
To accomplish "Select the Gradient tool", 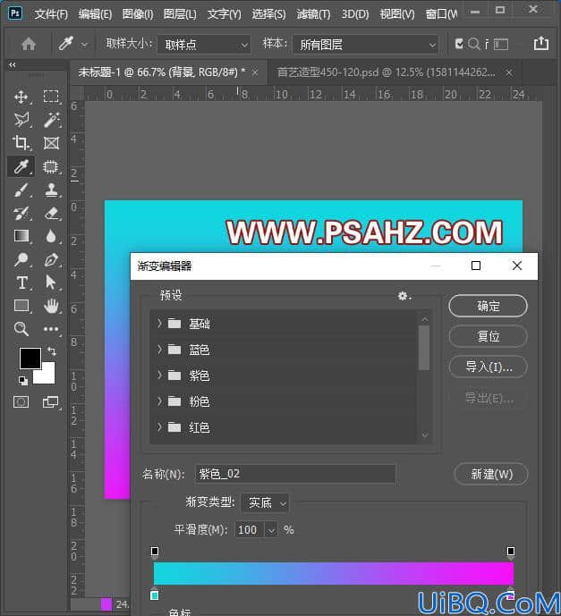I will coord(21,236).
